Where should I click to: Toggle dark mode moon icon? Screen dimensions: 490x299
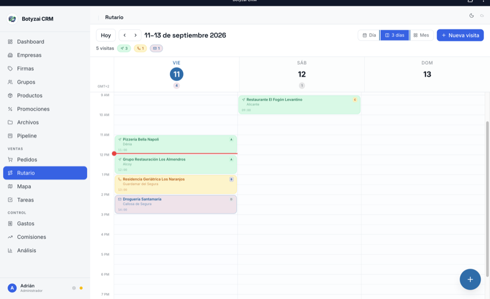click(471, 16)
